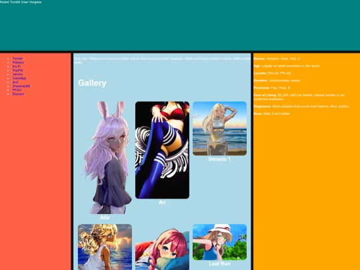Click the Gallery heading
The image size is (360, 270).
pos(92,83)
